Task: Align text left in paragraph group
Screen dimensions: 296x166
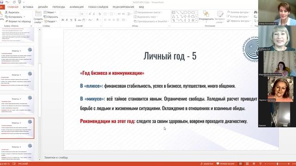Action: (105, 20)
